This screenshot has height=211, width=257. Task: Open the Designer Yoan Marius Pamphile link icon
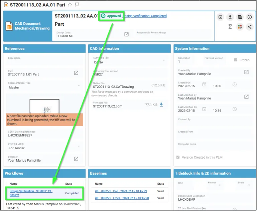click(76, 159)
